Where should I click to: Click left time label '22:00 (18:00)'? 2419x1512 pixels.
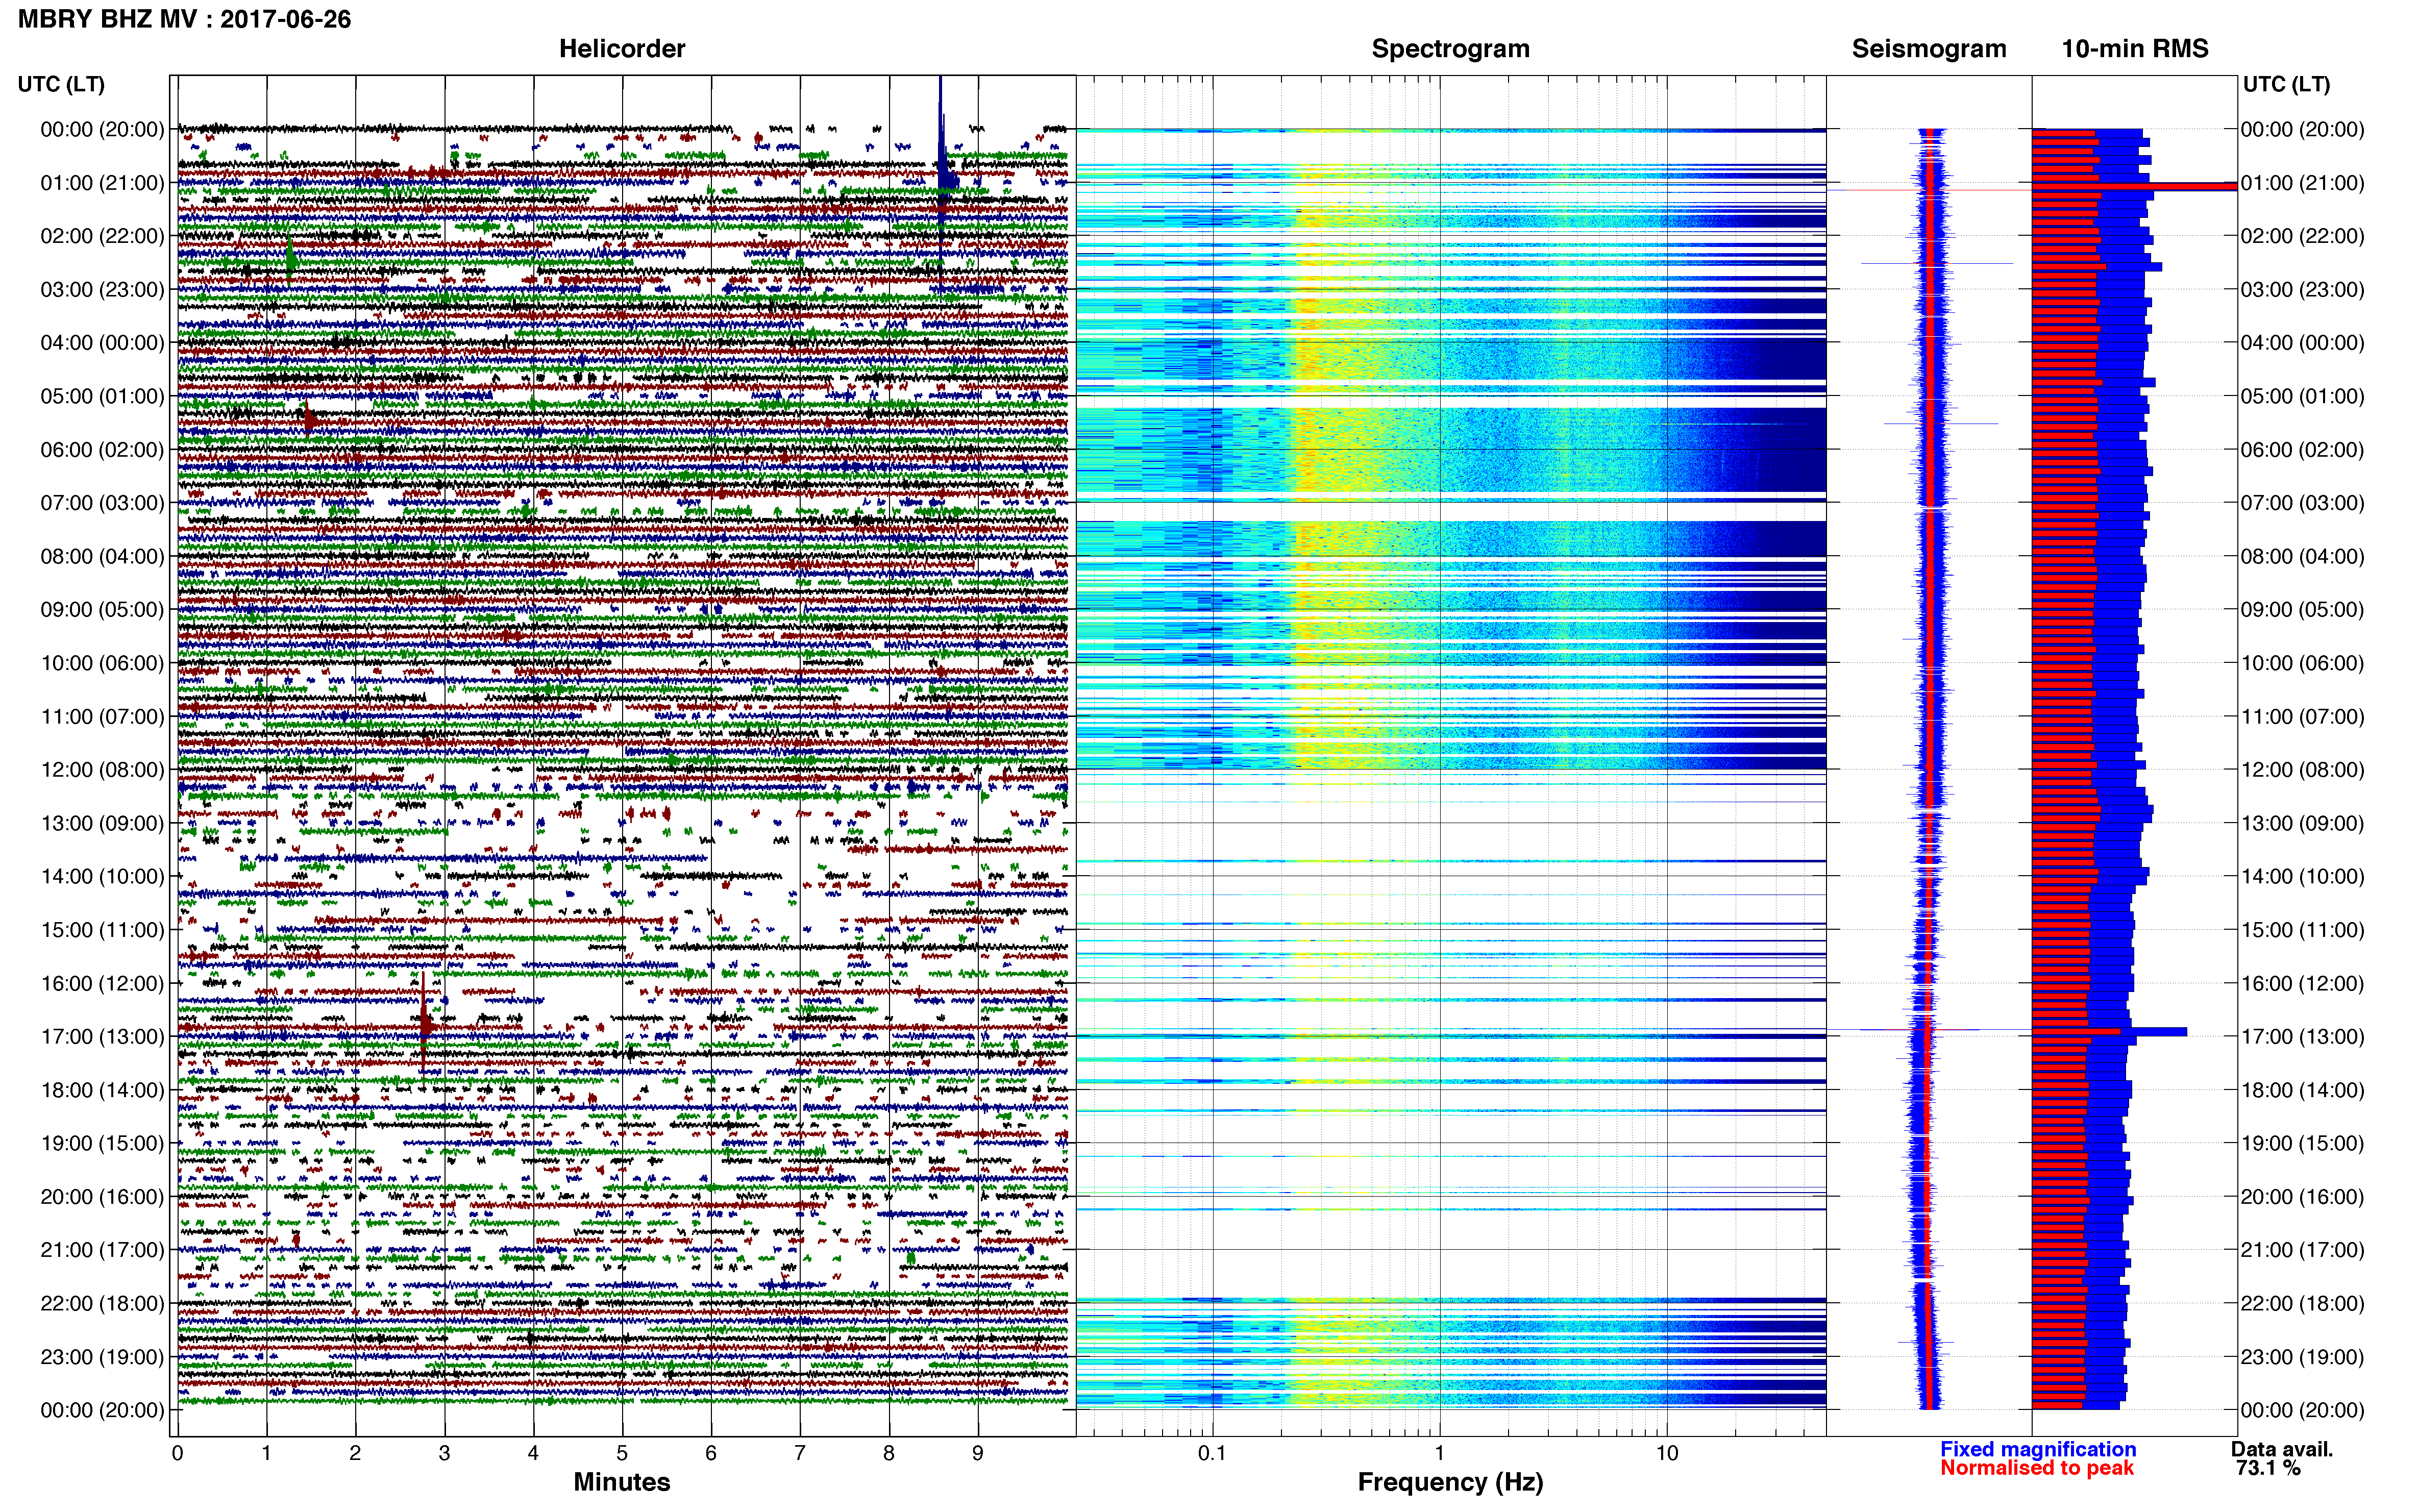click(102, 1304)
